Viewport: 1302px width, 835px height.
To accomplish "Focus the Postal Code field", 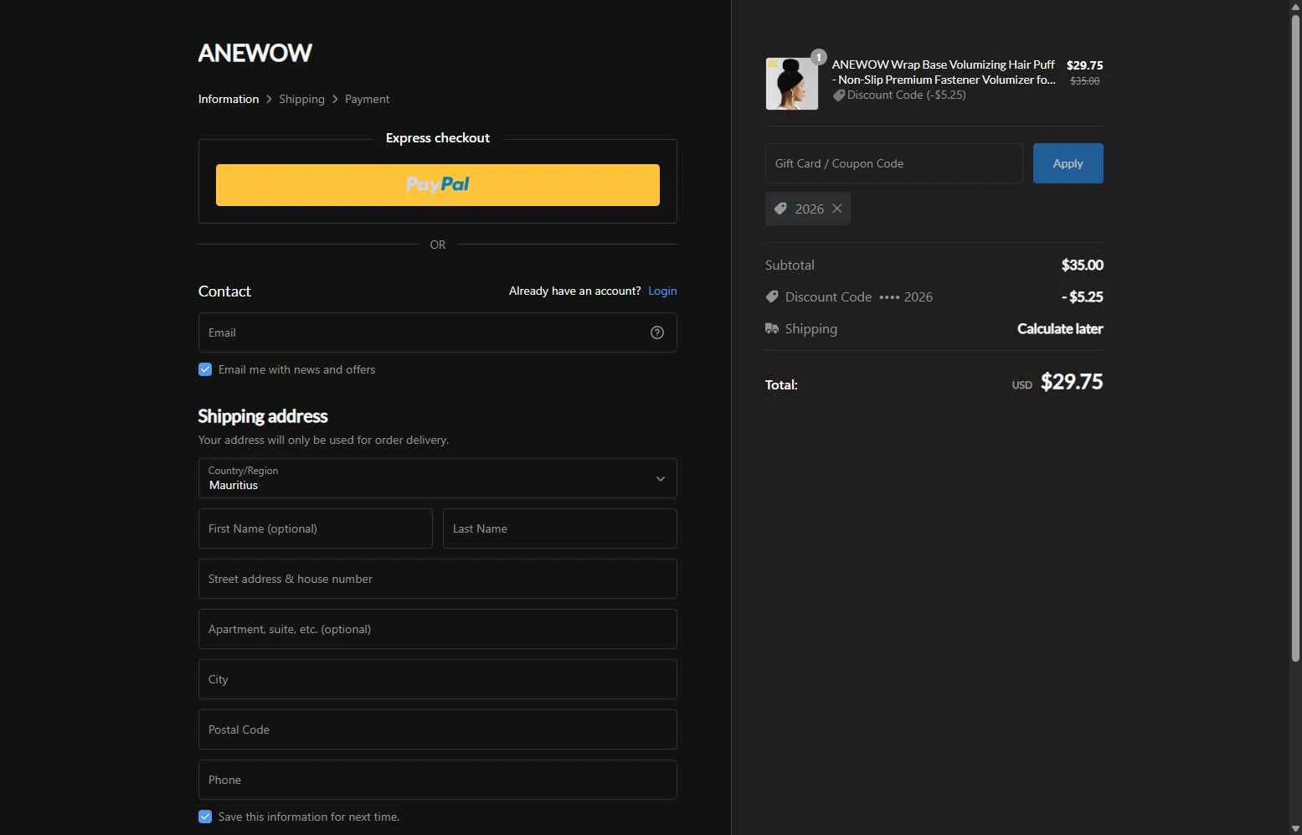I will point(438,729).
